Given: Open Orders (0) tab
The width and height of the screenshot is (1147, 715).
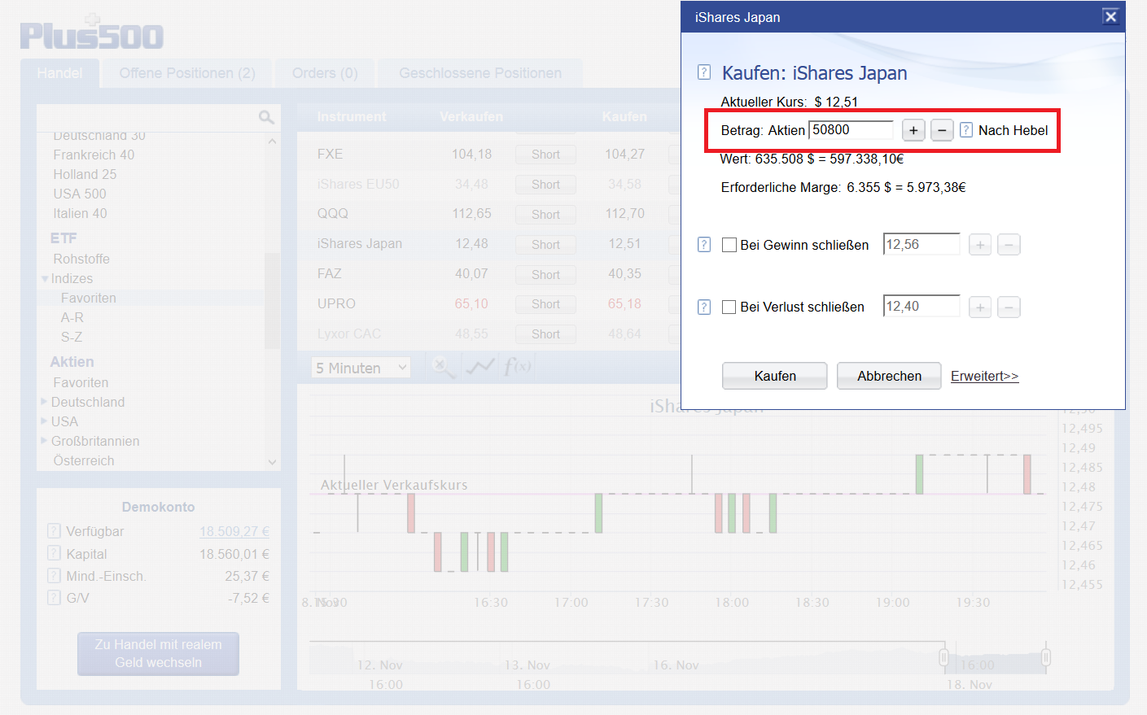Looking at the screenshot, I should click(325, 73).
